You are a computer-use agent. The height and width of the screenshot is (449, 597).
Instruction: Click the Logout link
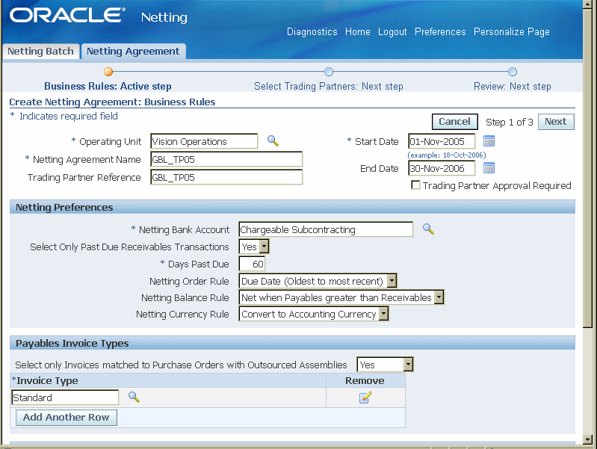(x=392, y=31)
